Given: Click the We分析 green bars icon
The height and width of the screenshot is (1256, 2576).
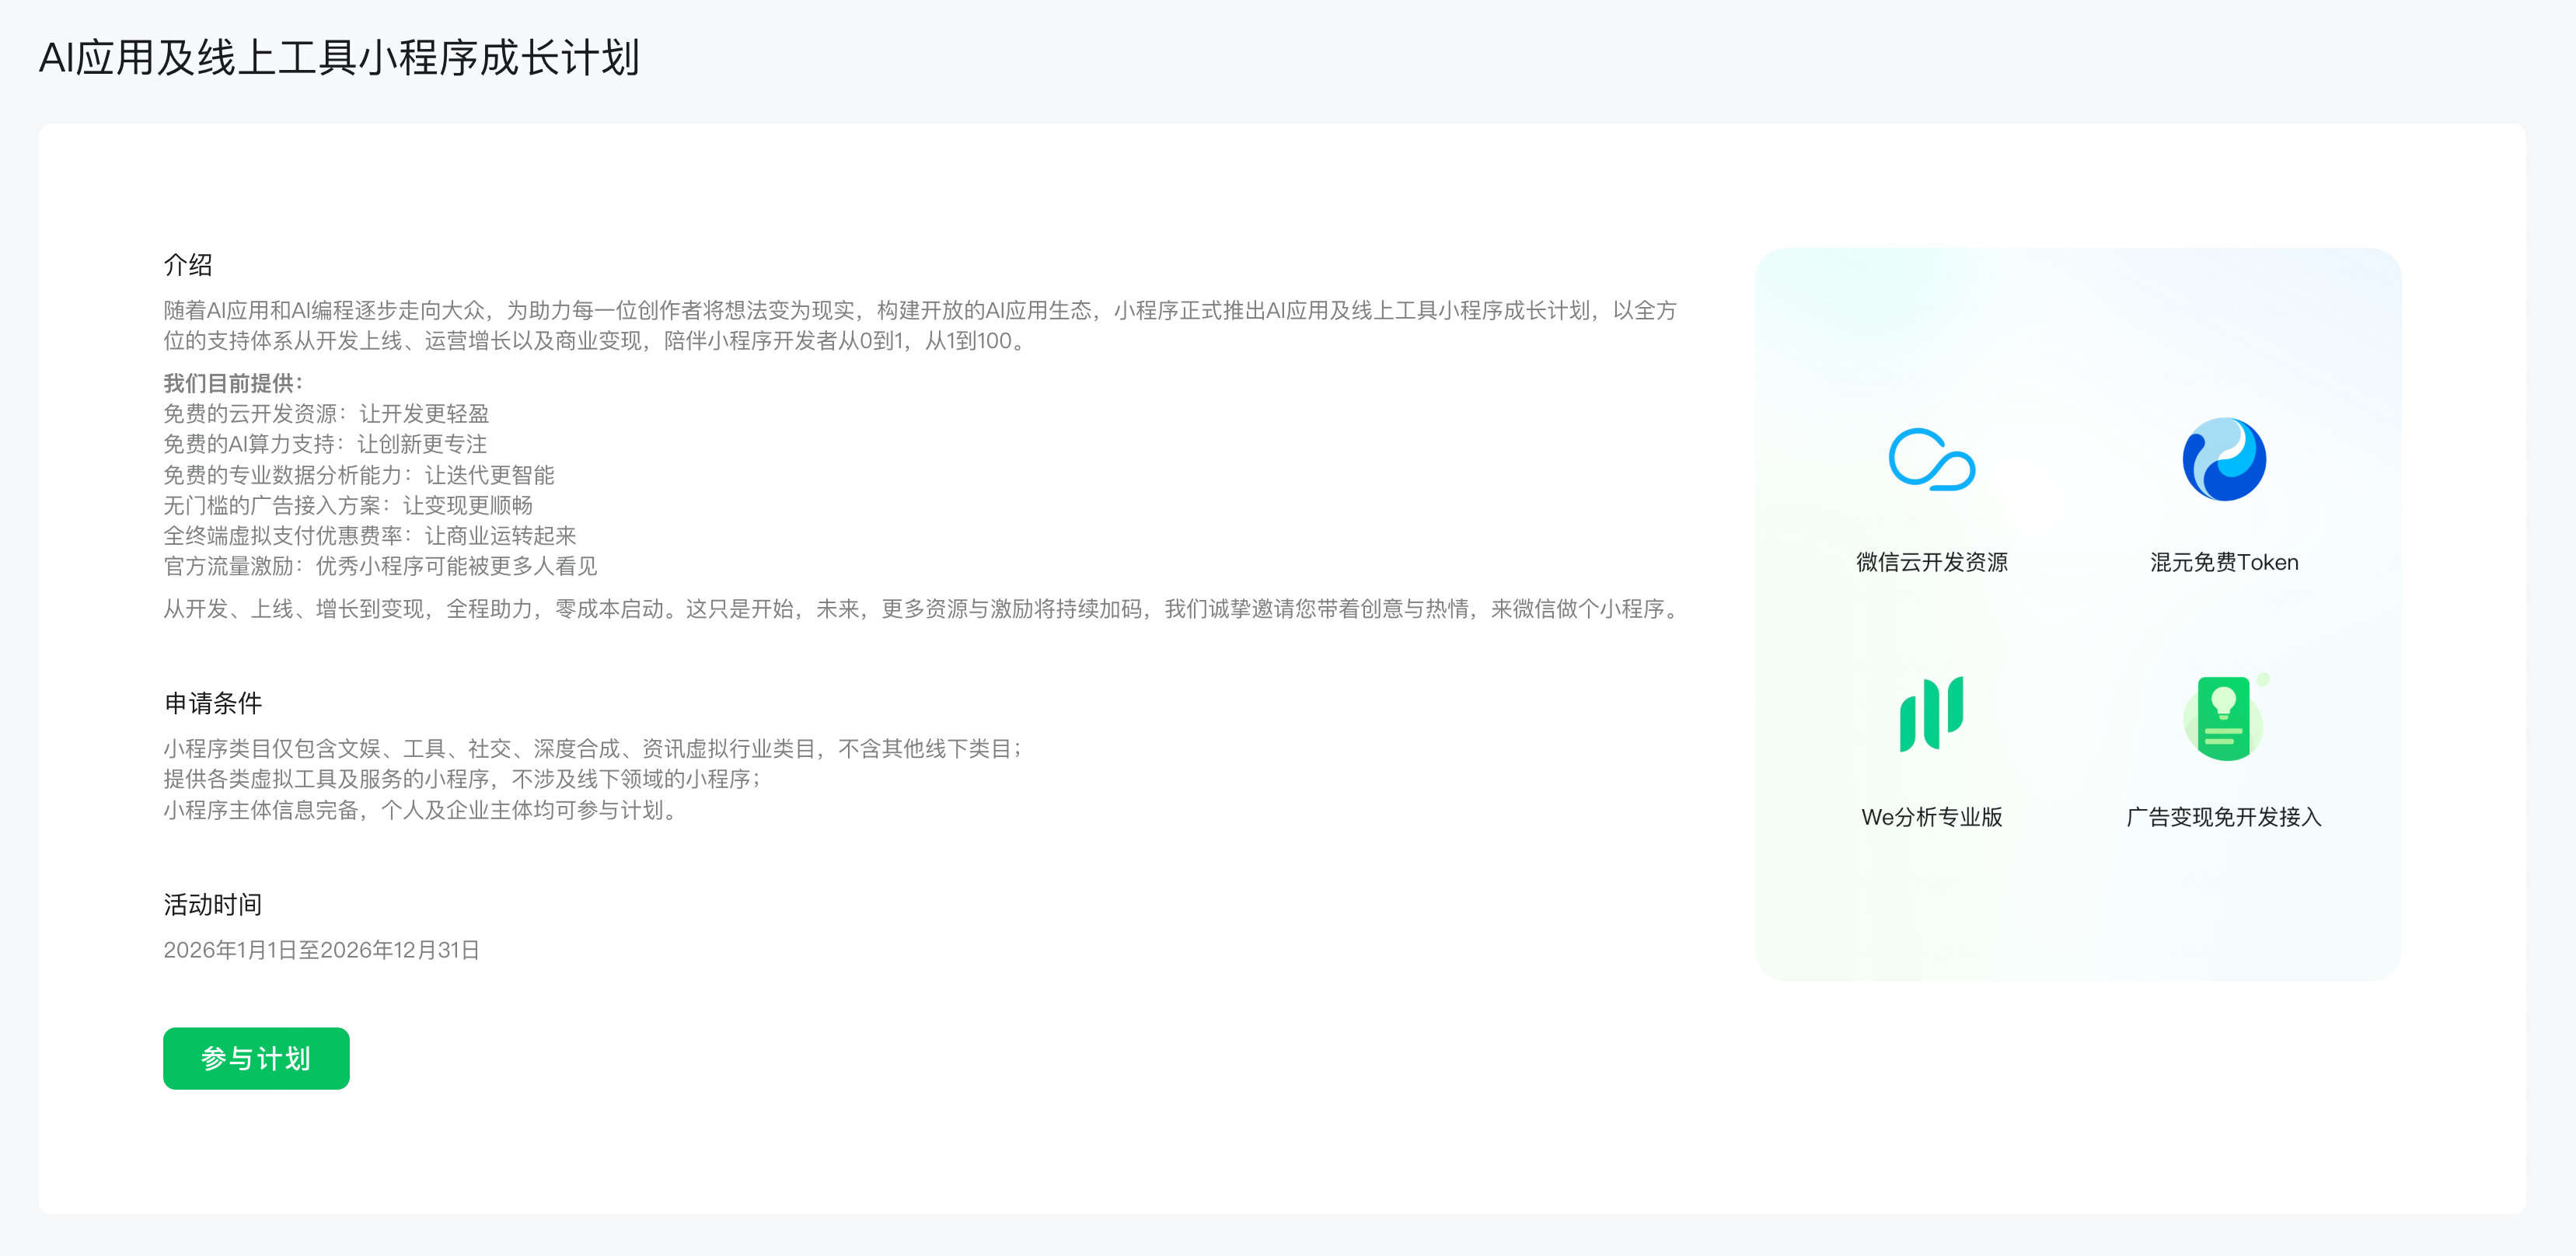Looking at the screenshot, I should pyautogui.click(x=1931, y=714).
